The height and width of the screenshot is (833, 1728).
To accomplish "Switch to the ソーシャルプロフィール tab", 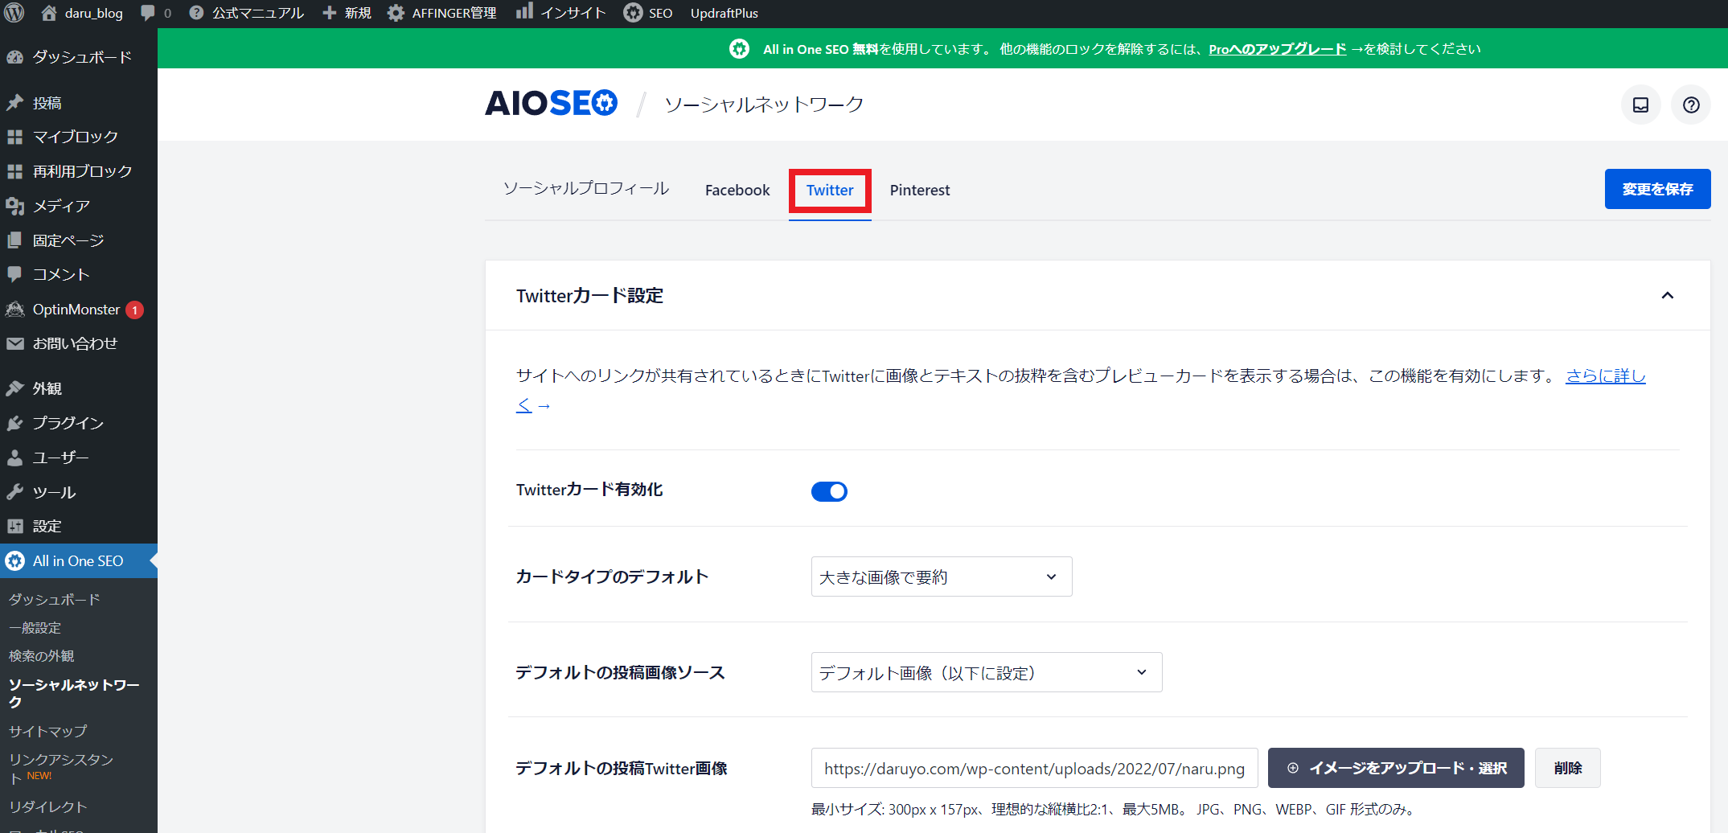I will [x=585, y=190].
